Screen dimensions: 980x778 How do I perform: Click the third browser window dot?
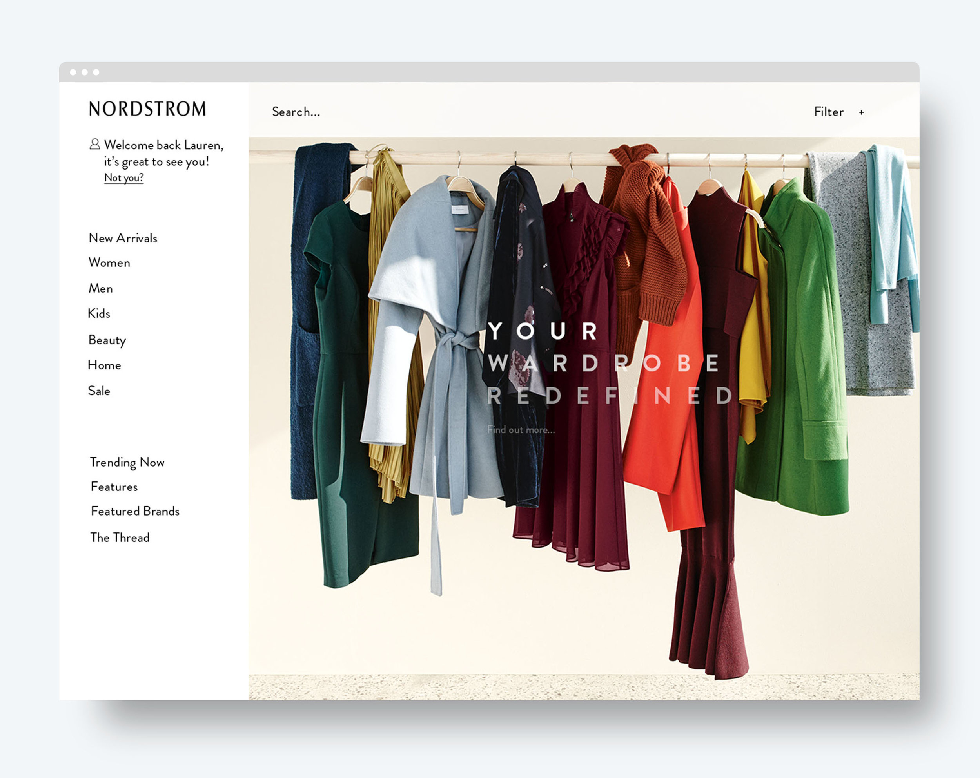(x=96, y=72)
